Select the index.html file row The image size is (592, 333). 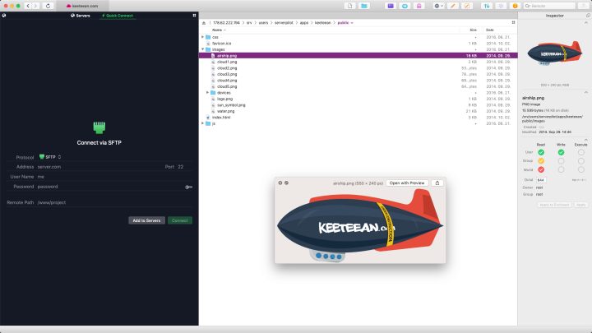[358, 118]
